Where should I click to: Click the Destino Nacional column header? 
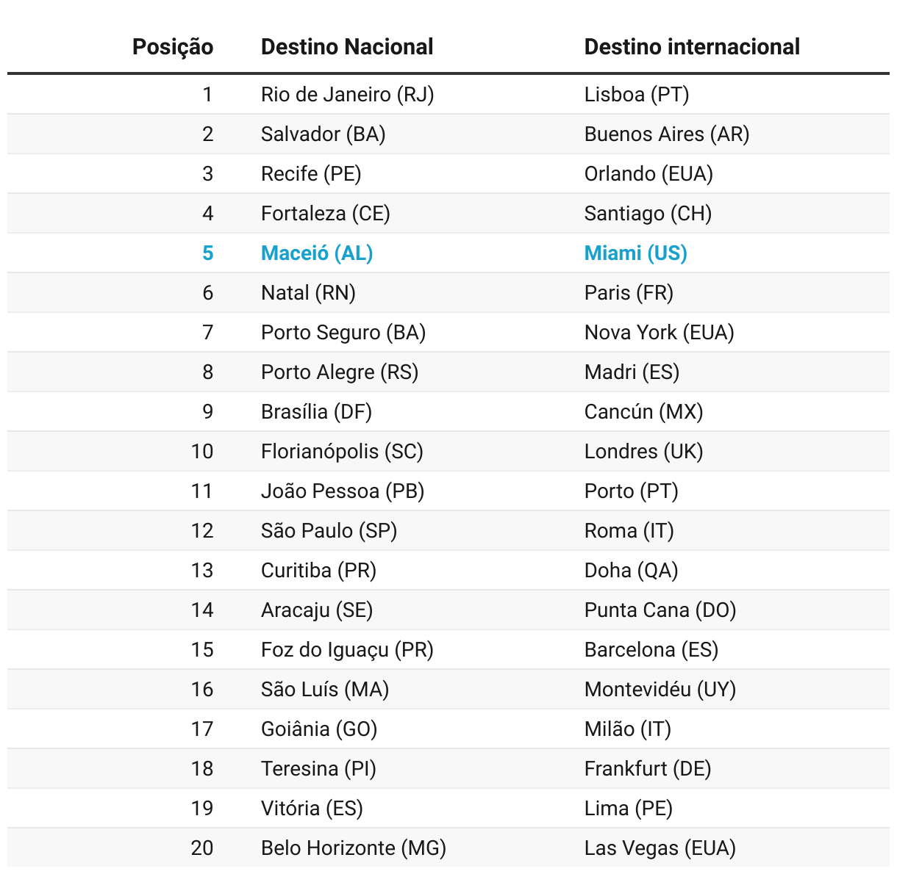tap(347, 47)
